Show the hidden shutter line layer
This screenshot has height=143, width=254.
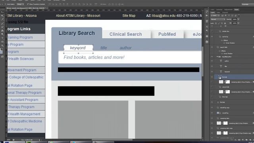(x=212, y=31)
